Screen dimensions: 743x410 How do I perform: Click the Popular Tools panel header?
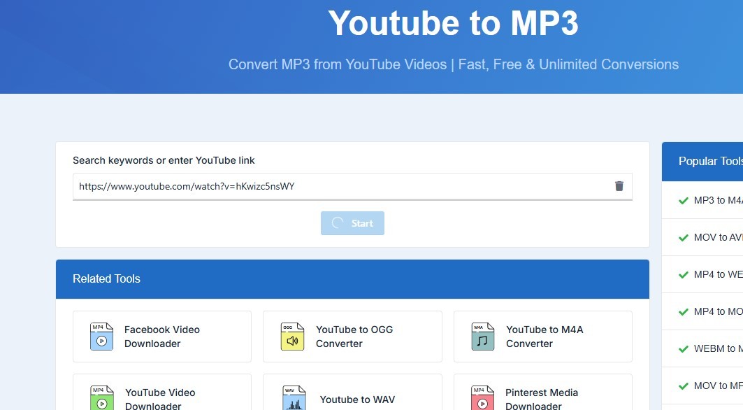[702, 162]
